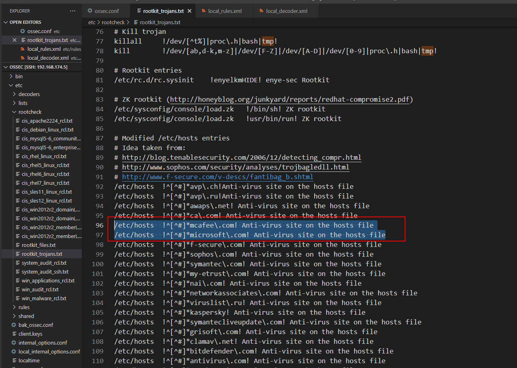
Task: Click gear icon beside bak_ossec.conf
Action: [x=14, y=325]
